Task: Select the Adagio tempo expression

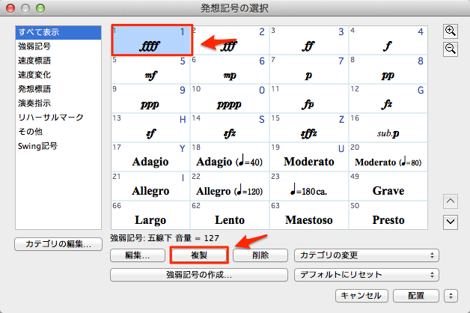Action: pos(150,157)
